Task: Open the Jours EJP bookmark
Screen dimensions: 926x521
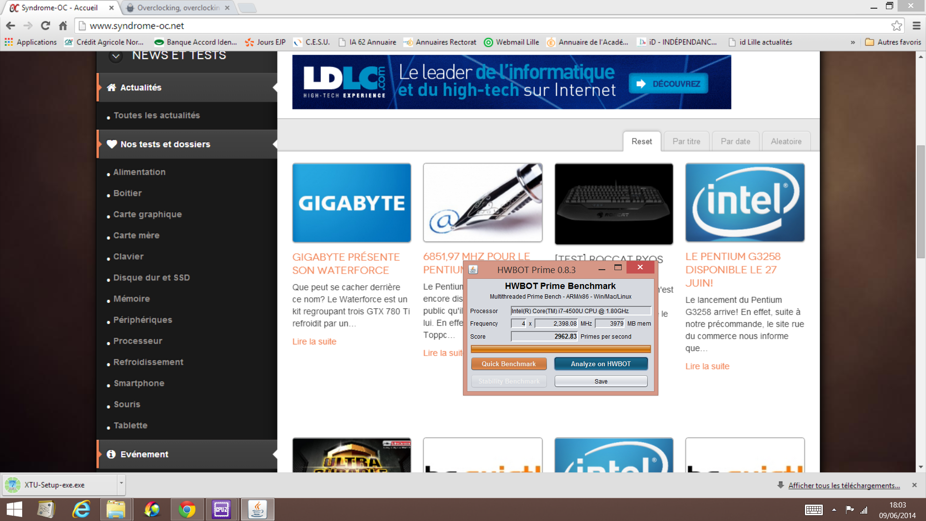Action: coord(265,42)
